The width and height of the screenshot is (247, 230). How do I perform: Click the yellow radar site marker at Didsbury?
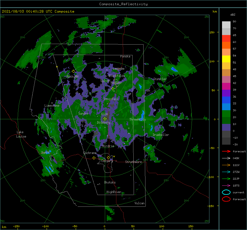coord(105,119)
